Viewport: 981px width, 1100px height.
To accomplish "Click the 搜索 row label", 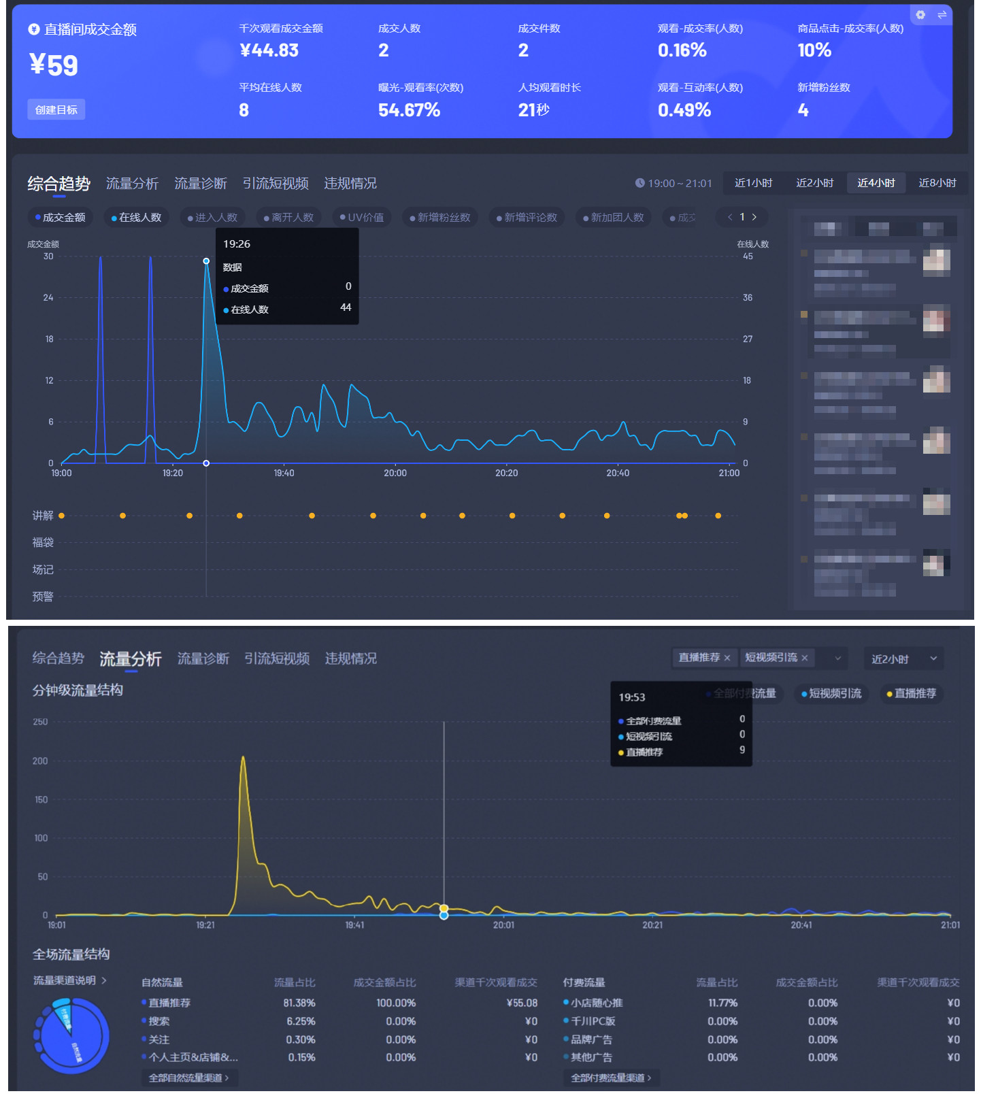I will click(159, 1021).
